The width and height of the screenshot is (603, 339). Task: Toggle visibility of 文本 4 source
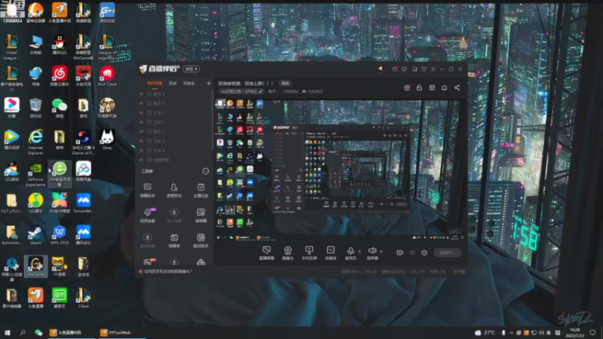pos(141,150)
